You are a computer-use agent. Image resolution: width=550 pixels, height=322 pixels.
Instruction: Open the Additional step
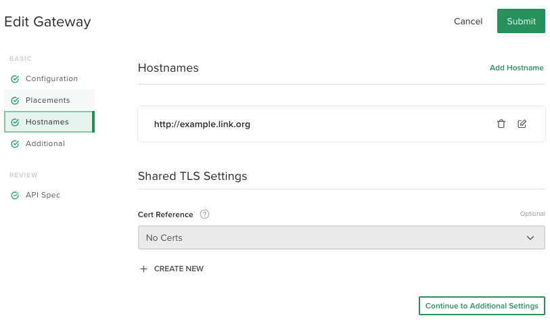pos(49,143)
